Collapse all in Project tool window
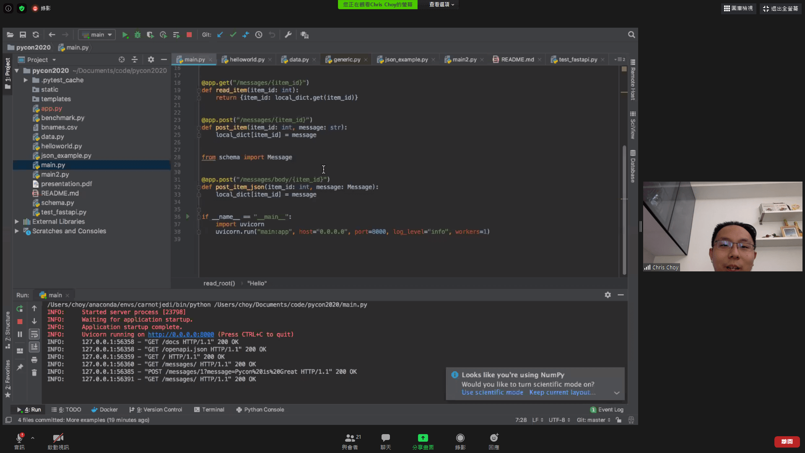The width and height of the screenshot is (805, 453). click(135, 60)
